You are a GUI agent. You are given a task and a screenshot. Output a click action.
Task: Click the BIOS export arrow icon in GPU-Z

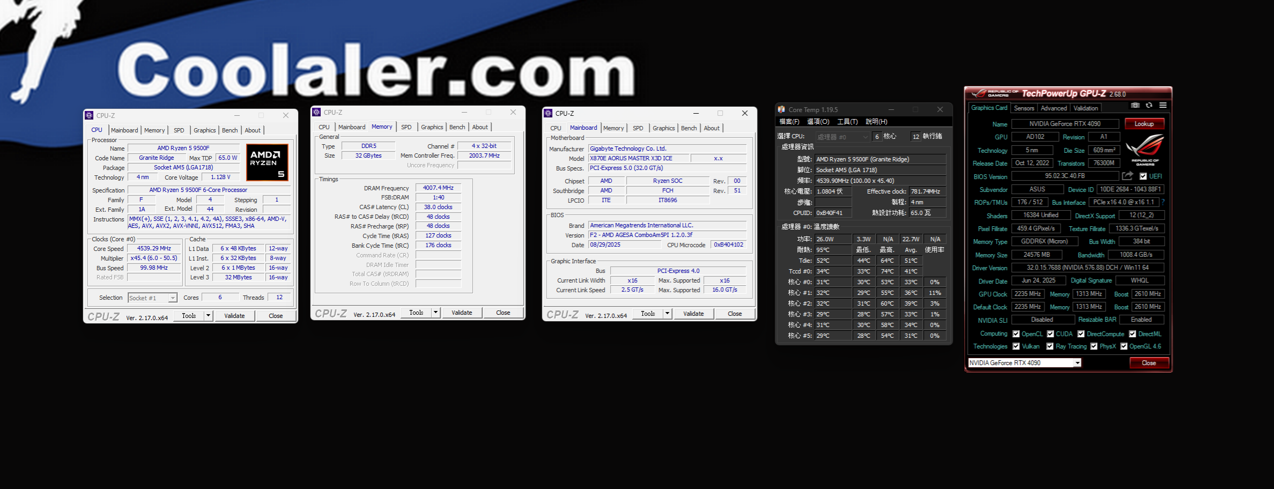(1128, 176)
